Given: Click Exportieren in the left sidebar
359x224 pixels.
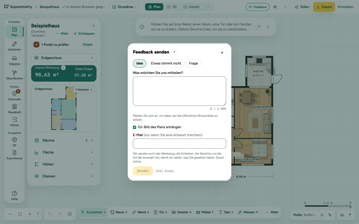Looking at the screenshot, I should [x=14, y=155].
